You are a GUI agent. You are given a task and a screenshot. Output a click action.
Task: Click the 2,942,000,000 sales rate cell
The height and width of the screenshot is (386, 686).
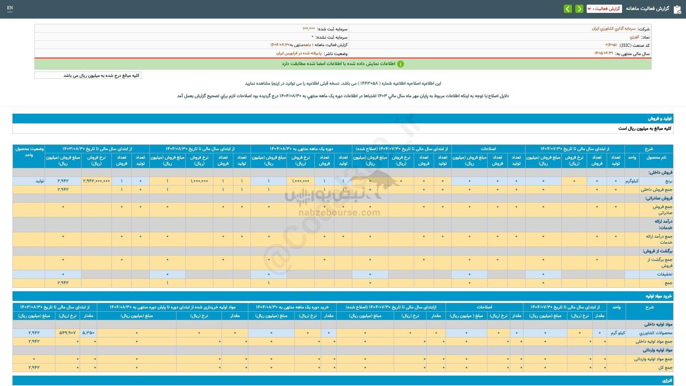96,181
